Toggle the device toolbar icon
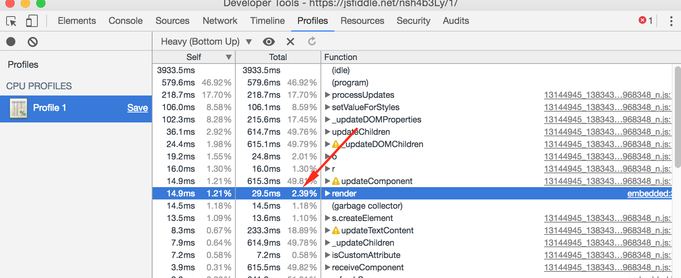 coord(32,21)
